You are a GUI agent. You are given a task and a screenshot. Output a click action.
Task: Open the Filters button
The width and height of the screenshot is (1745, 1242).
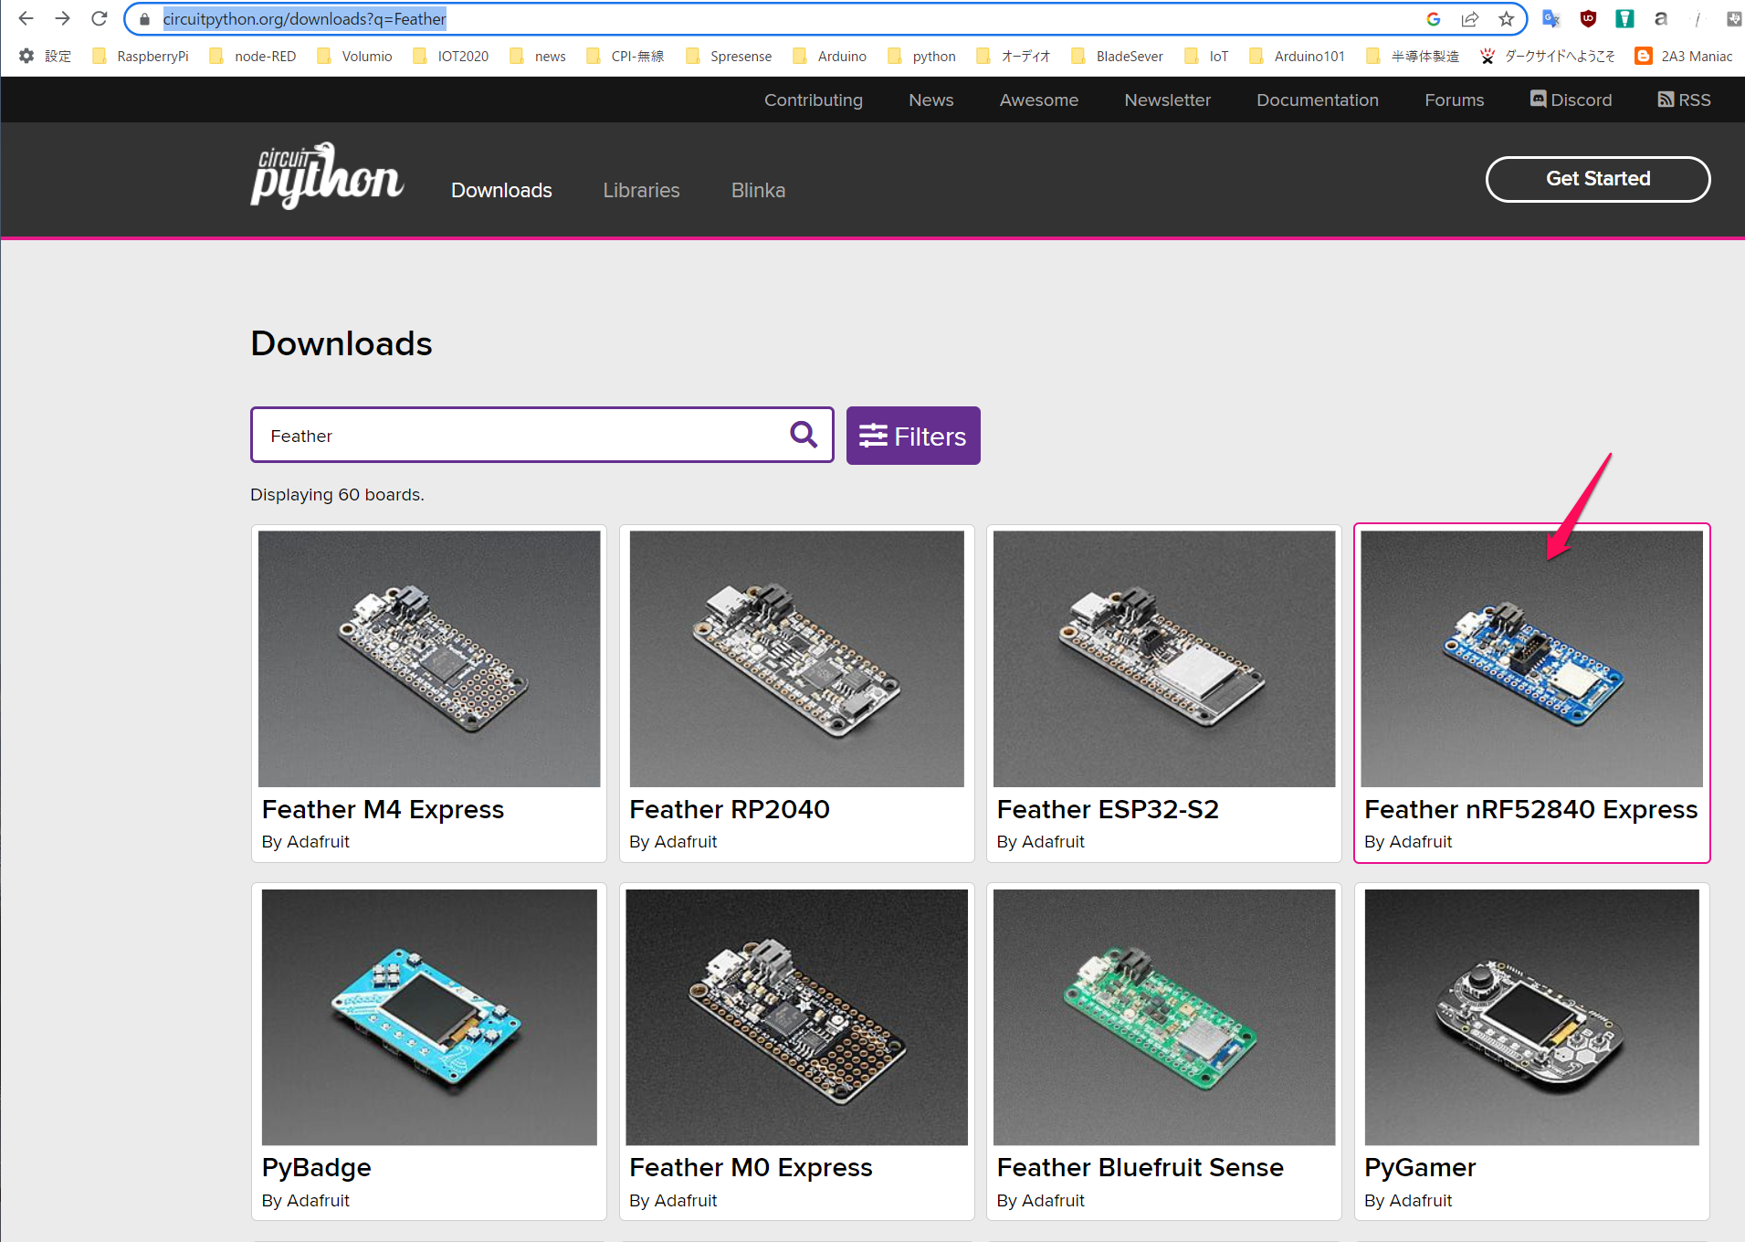coord(913,436)
